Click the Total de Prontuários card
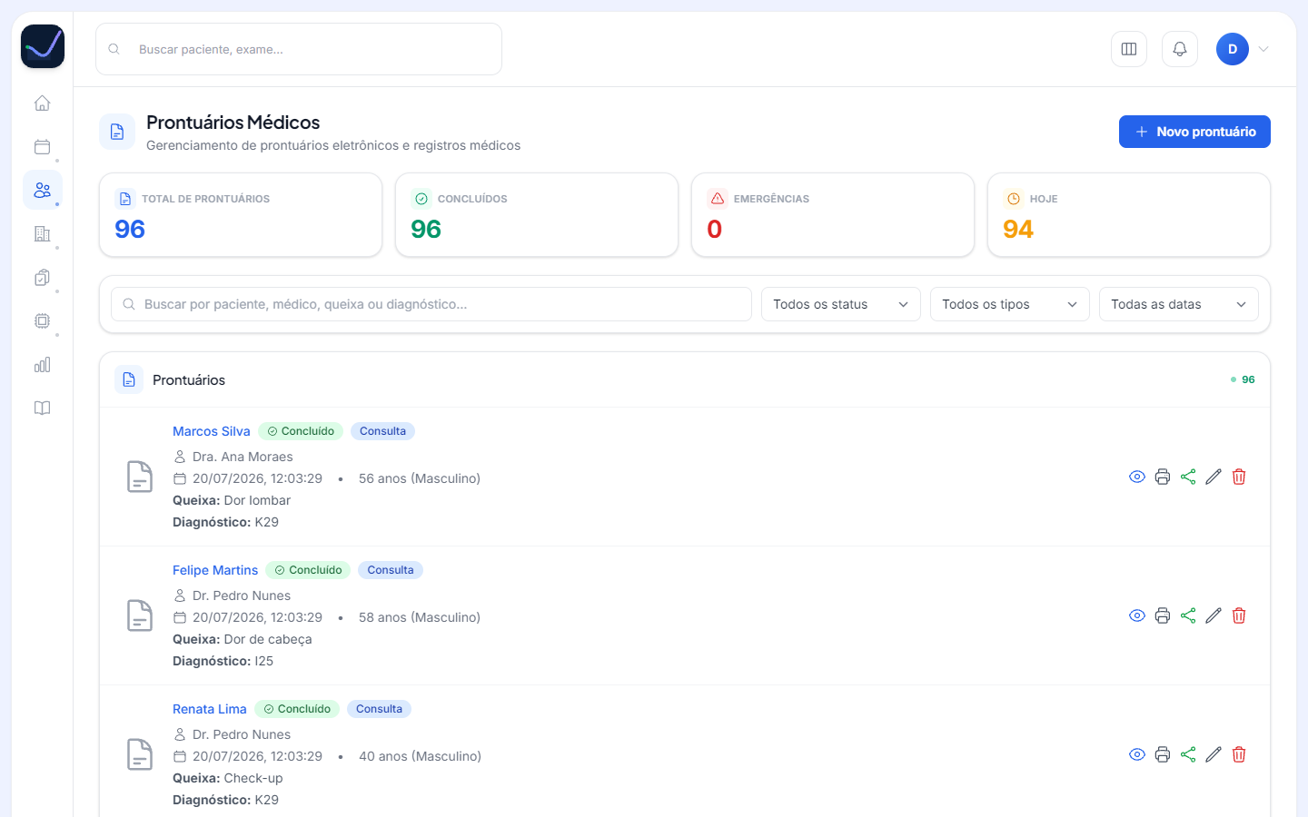 pos(241,215)
